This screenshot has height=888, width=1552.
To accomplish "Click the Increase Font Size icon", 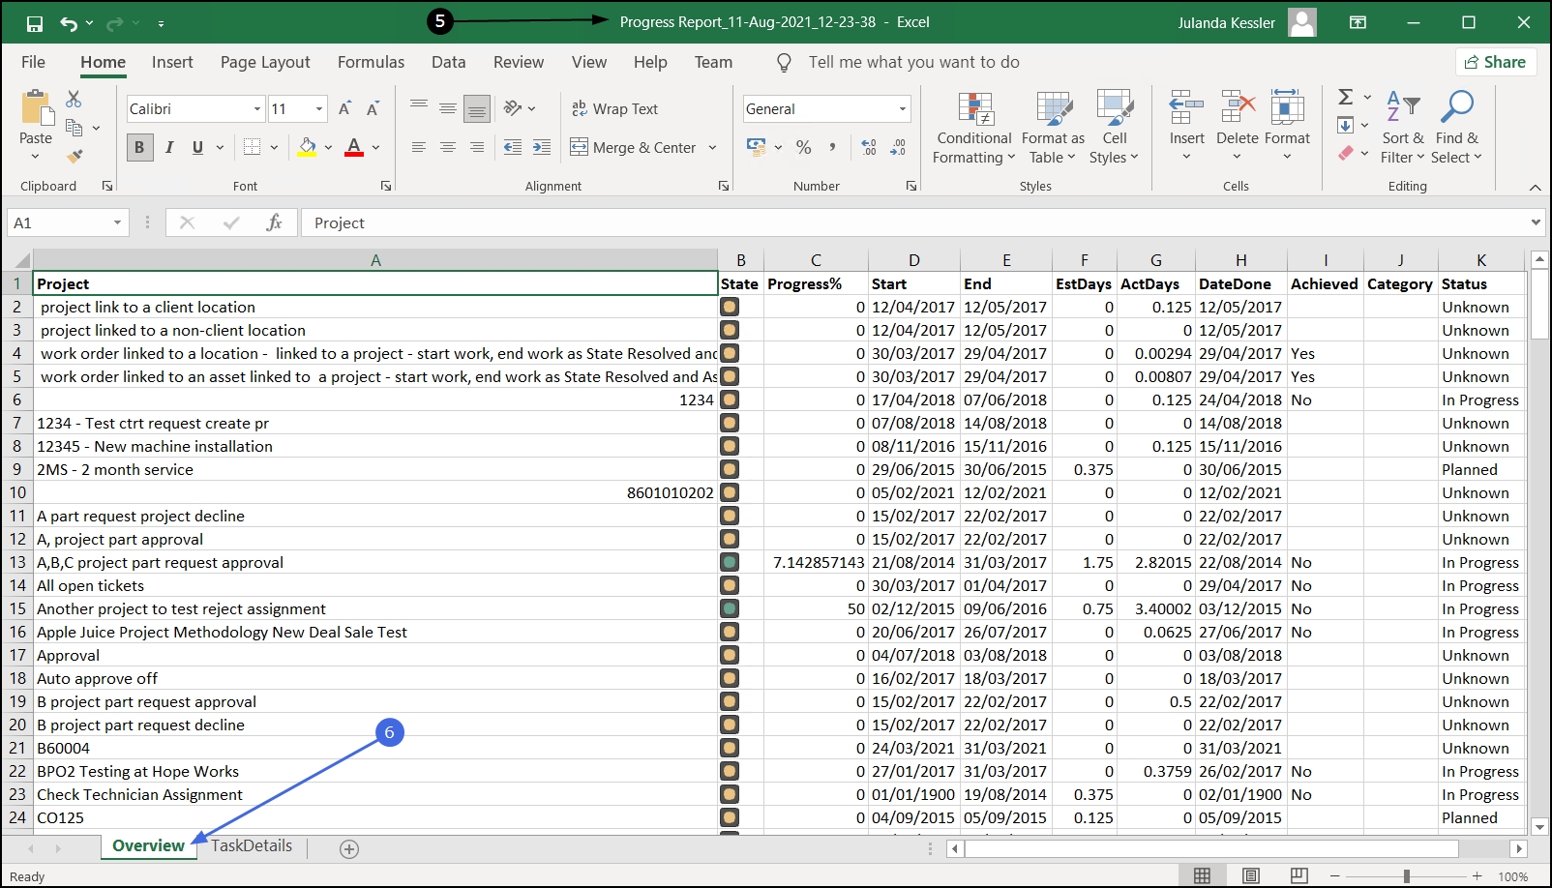I will click(344, 109).
